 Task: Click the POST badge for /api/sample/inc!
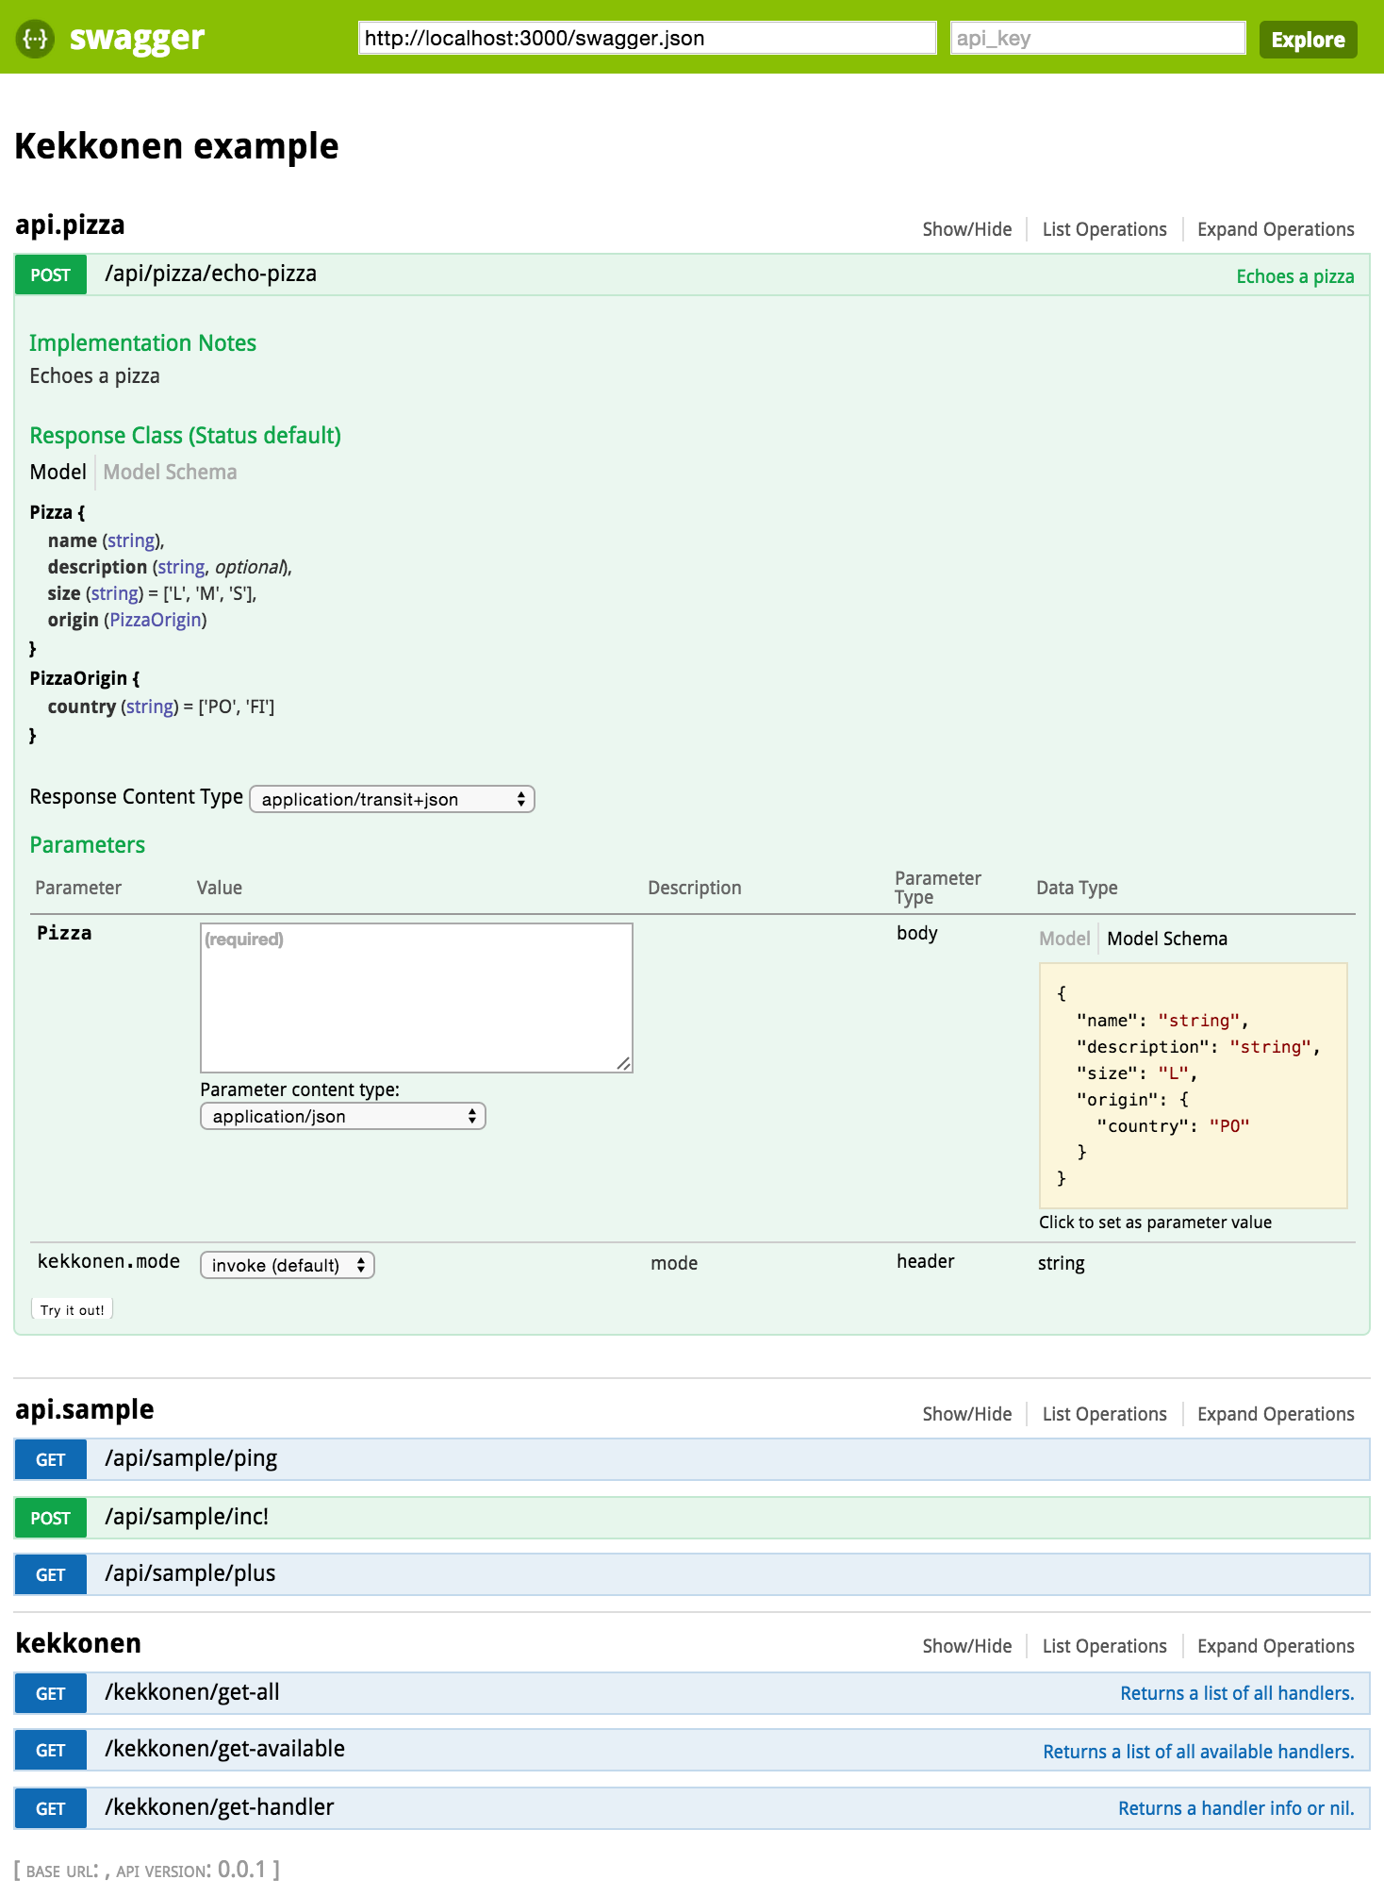51,1519
